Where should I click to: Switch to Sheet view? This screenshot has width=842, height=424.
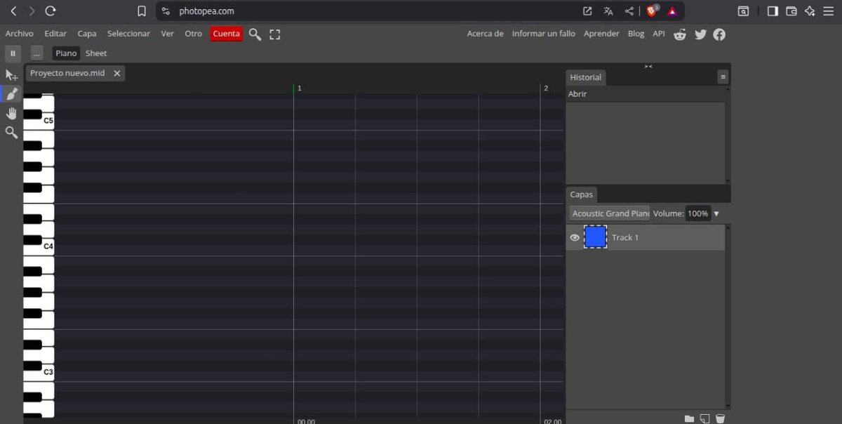[x=96, y=53]
